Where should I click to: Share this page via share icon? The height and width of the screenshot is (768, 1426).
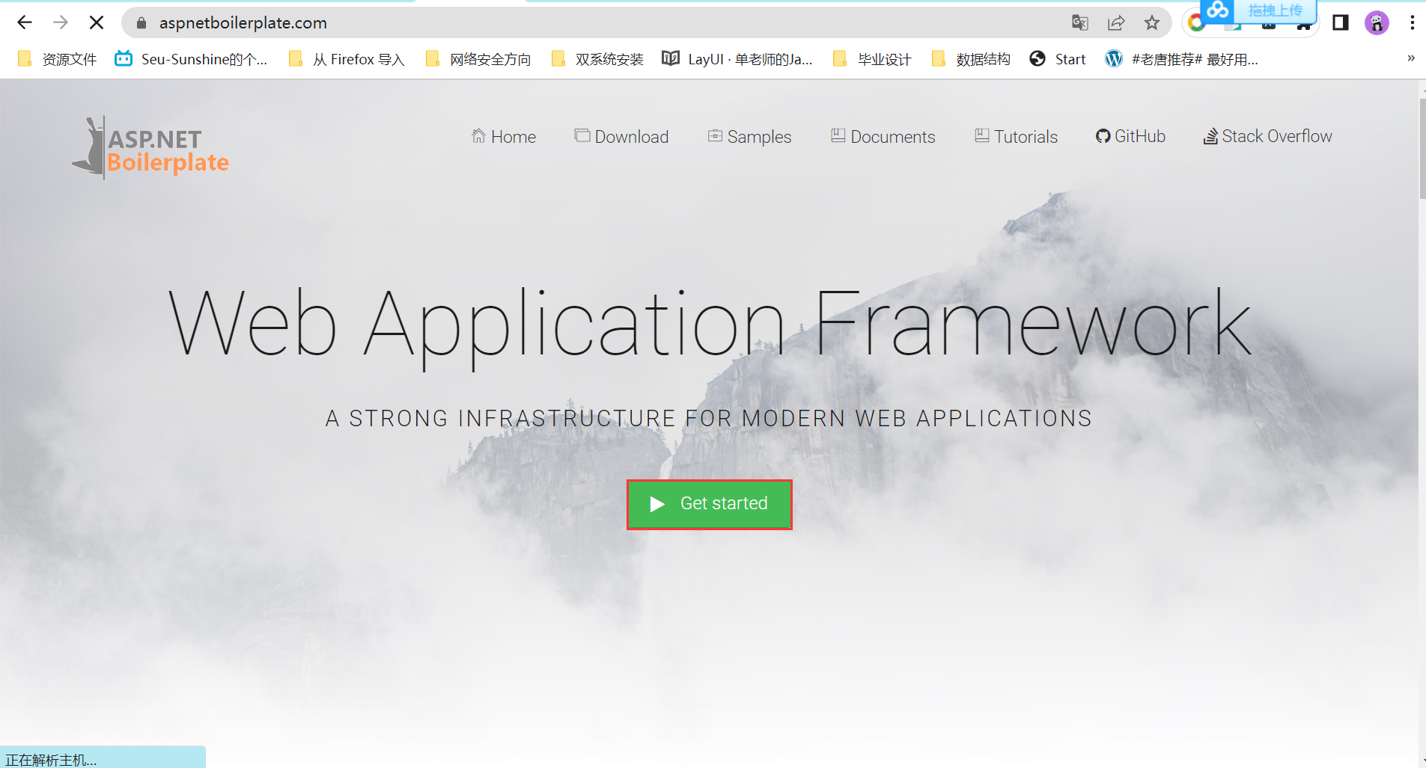coord(1116,22)
